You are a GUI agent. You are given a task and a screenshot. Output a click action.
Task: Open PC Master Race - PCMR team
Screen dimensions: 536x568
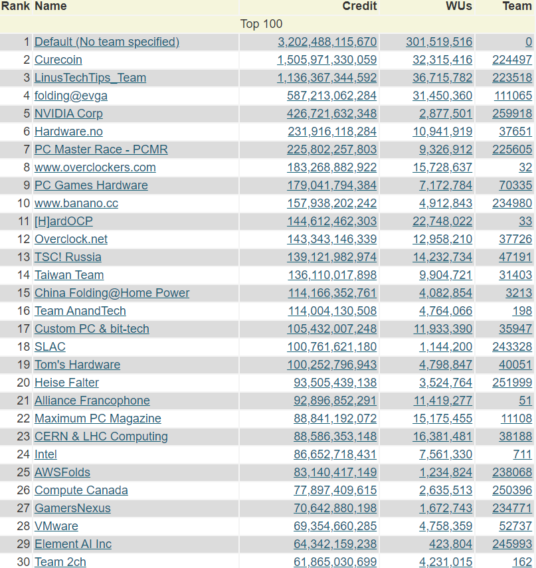pyautogui.click(x=101, y=149)
